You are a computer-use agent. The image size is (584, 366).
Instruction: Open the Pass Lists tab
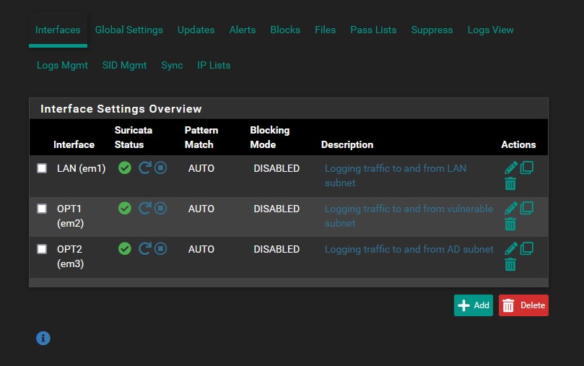[373, 30]
